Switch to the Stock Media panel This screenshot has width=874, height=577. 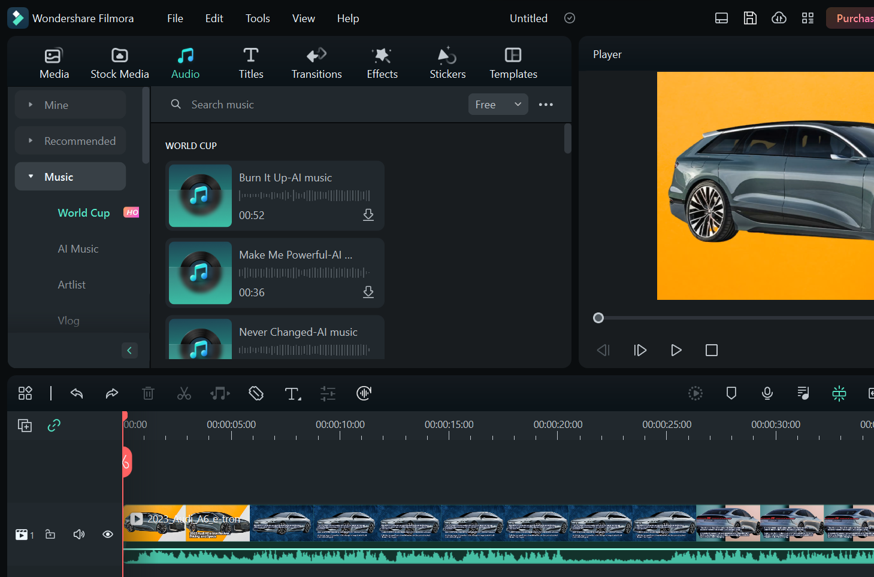click(x=119, y=62)
